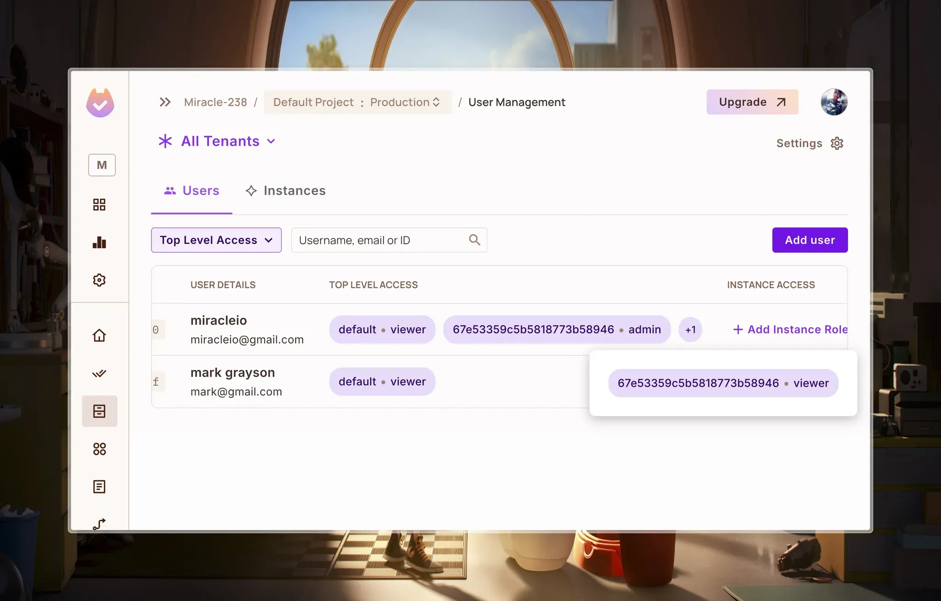The width and height of the screenshot is (941, 601).
Task: Click the +1 roles badge for miracleio
Action: coord(690,329)
